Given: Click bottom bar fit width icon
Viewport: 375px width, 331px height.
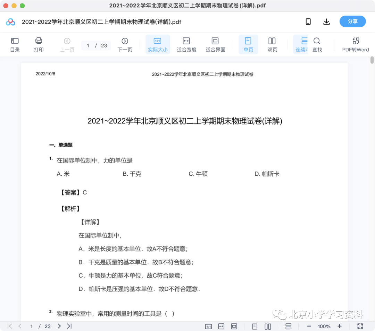Looking at the screenshot, I should (221, 326).
